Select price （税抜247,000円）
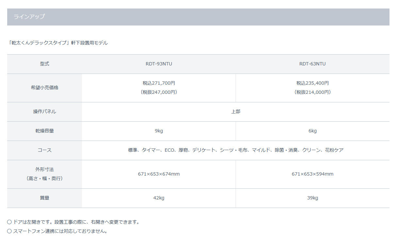Image resolution: width=398 pixels, height=240 pixels. coord(159,92)
